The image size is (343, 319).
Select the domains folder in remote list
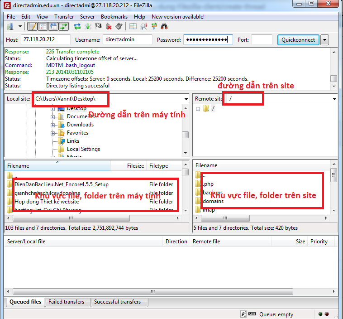213,201
